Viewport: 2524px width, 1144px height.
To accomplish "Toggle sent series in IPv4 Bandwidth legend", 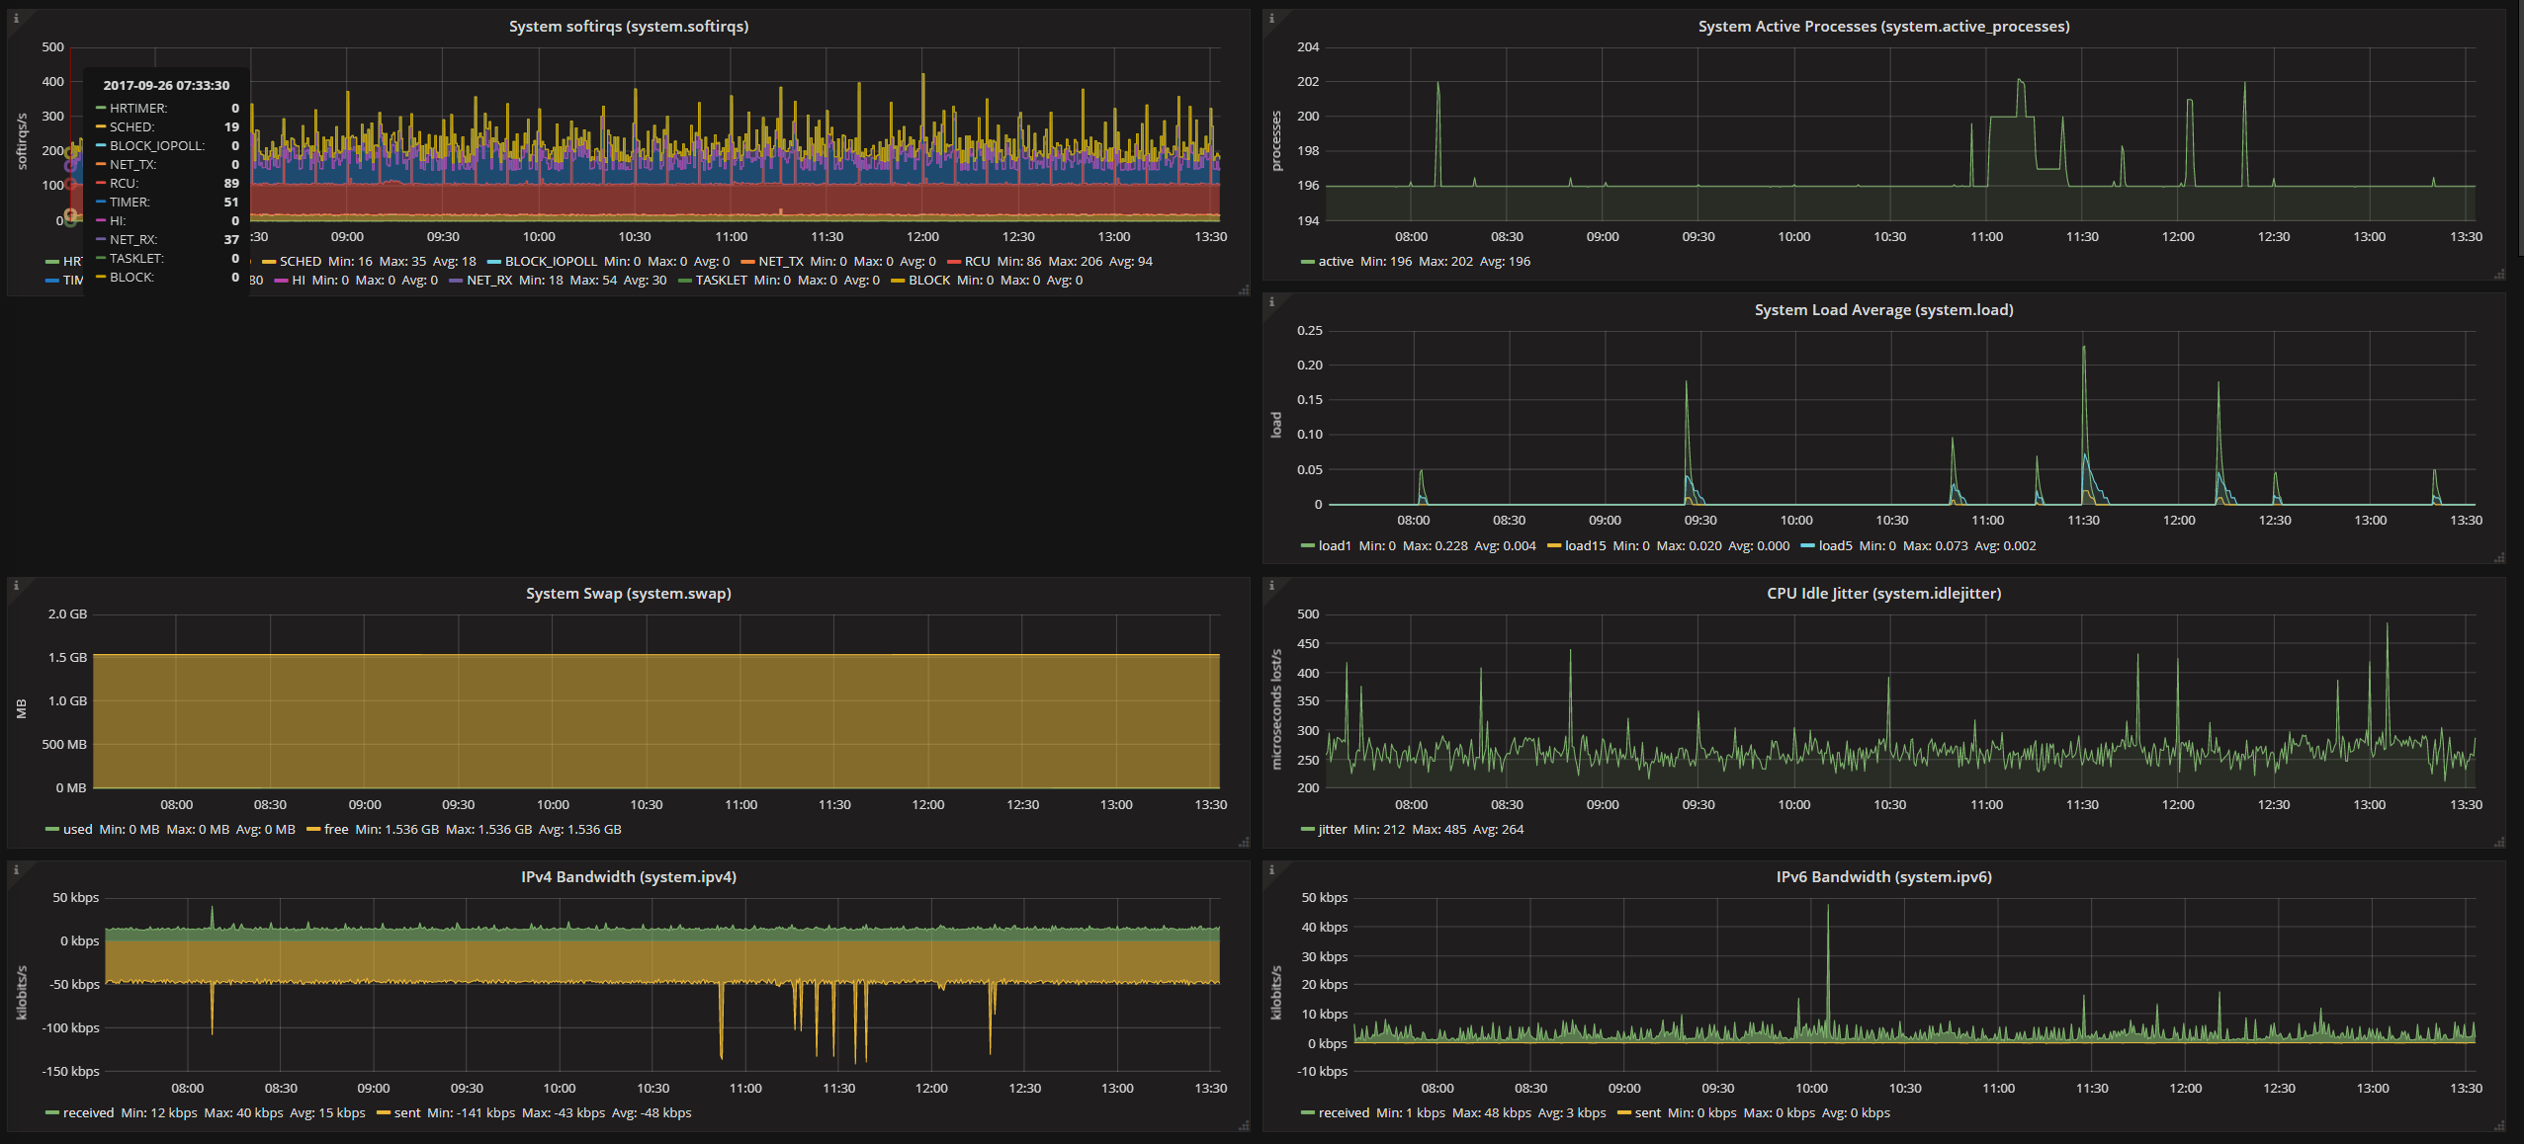I will point(406,1113).
